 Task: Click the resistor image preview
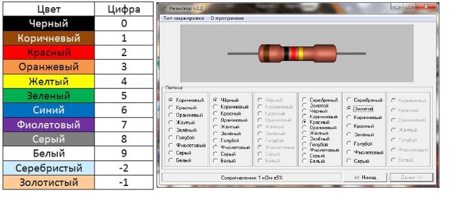point(297,54)
